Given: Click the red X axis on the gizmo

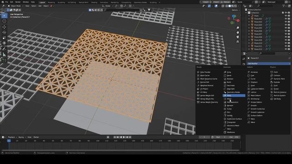Looking at the screenshot, I should point(238,20).
